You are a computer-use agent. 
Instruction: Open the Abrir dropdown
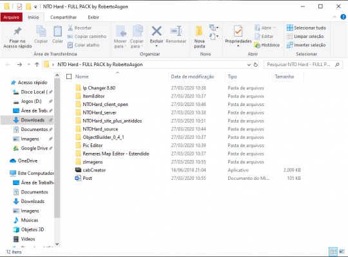click(265, 28)
